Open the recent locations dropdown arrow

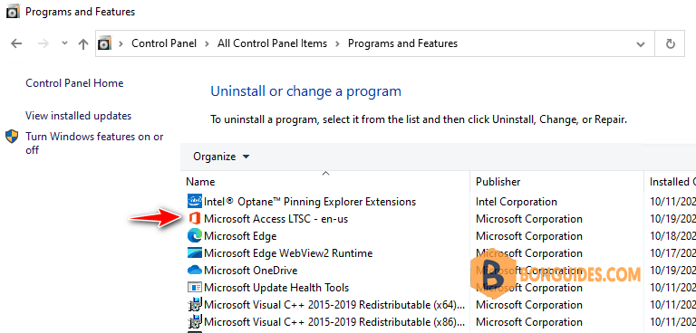tap(65, 43)
